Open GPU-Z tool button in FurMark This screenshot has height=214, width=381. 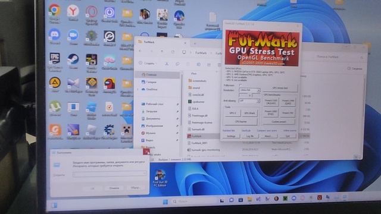233,113
